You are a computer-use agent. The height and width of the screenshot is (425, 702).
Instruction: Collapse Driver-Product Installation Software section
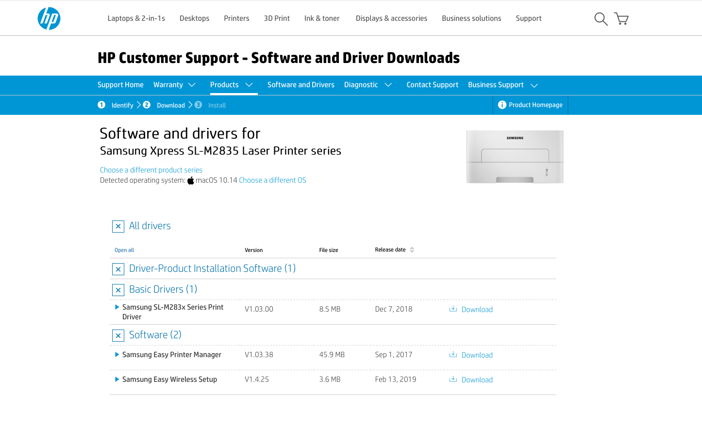coord(118,269)
